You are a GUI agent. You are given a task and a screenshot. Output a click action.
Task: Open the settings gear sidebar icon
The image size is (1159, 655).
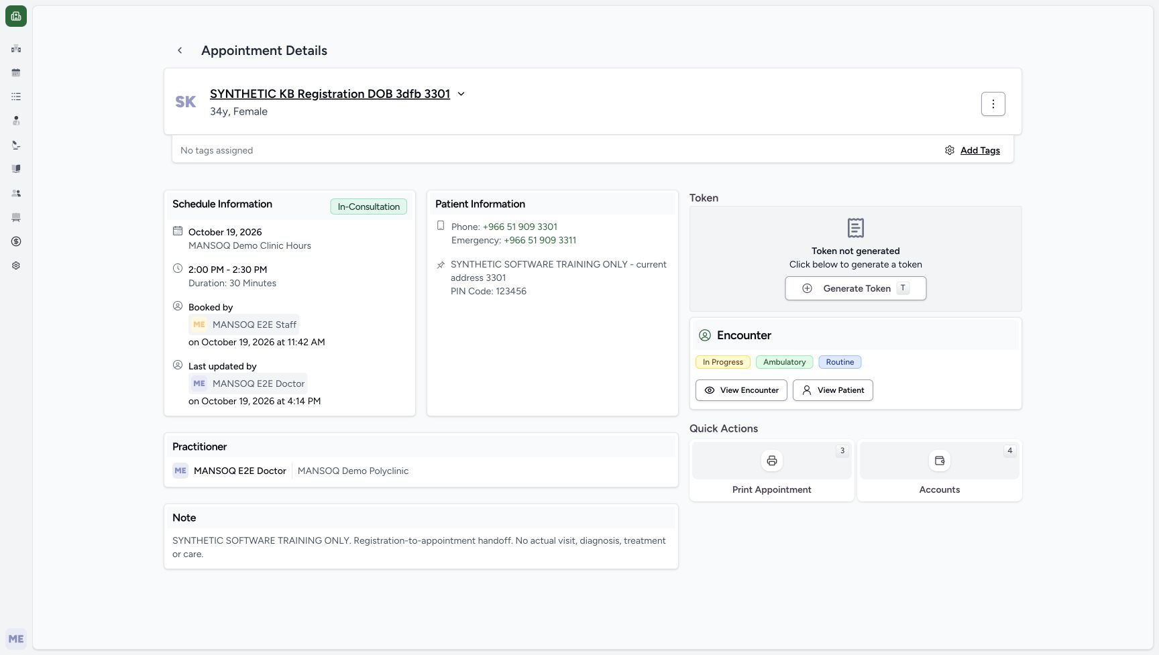(x=16, y=265)
